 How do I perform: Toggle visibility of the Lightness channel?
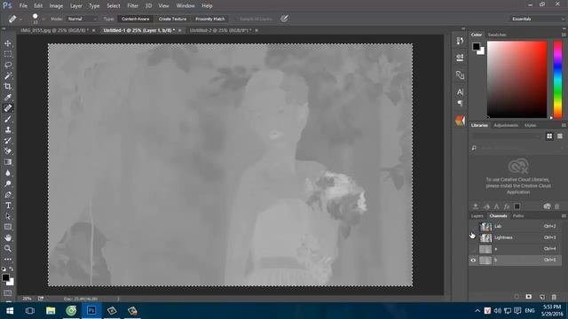[473, 237]
